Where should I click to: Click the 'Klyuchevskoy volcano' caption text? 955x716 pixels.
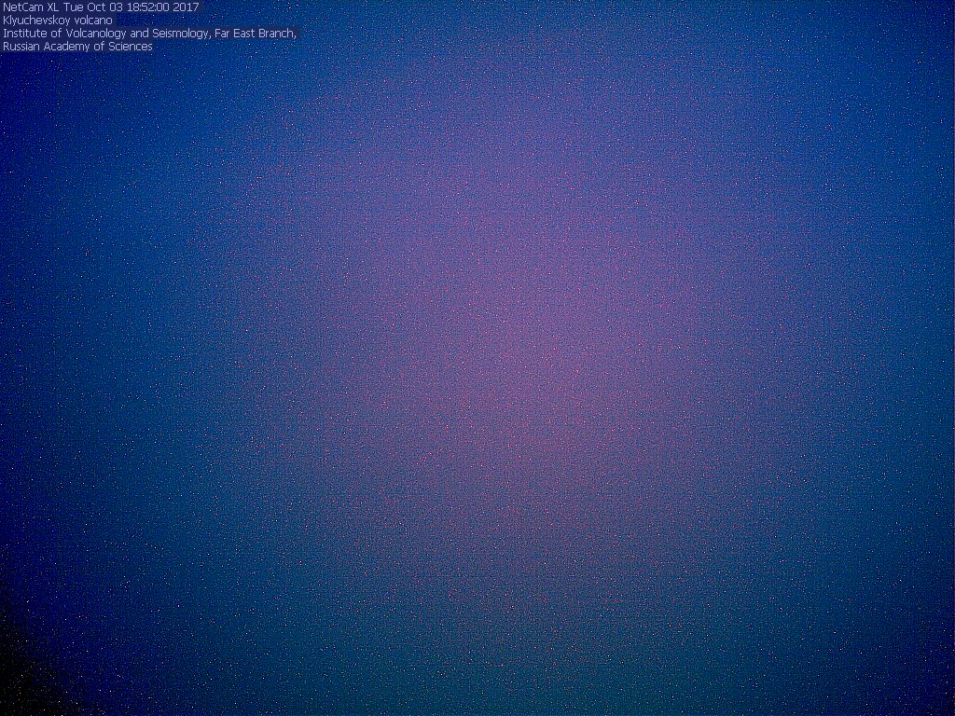point(58,21)
